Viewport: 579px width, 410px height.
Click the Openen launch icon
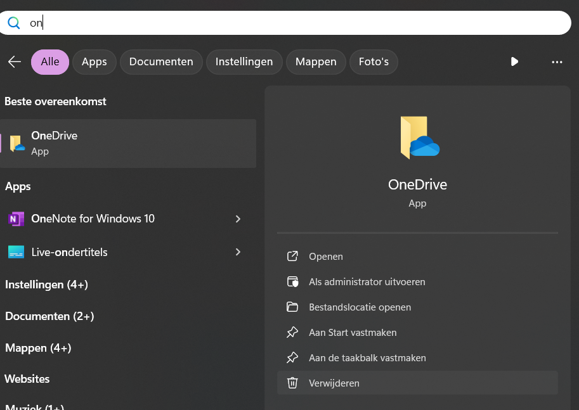pyautogui.click(x=292, y=257)
